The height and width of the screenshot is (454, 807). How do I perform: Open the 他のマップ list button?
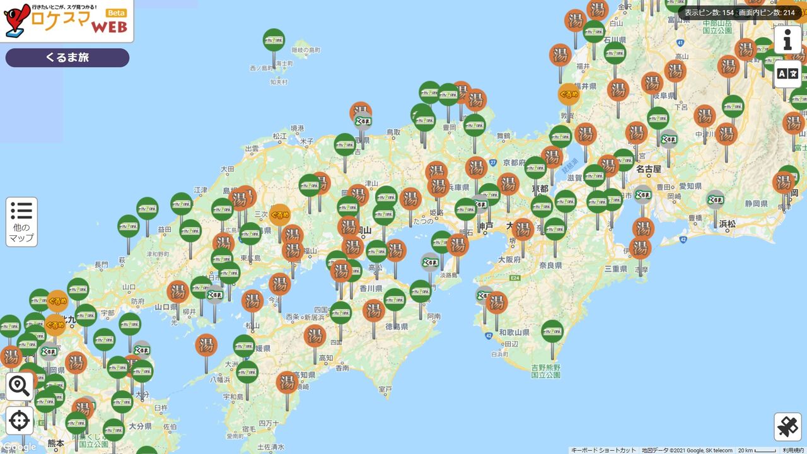click(x=21, y=222)
